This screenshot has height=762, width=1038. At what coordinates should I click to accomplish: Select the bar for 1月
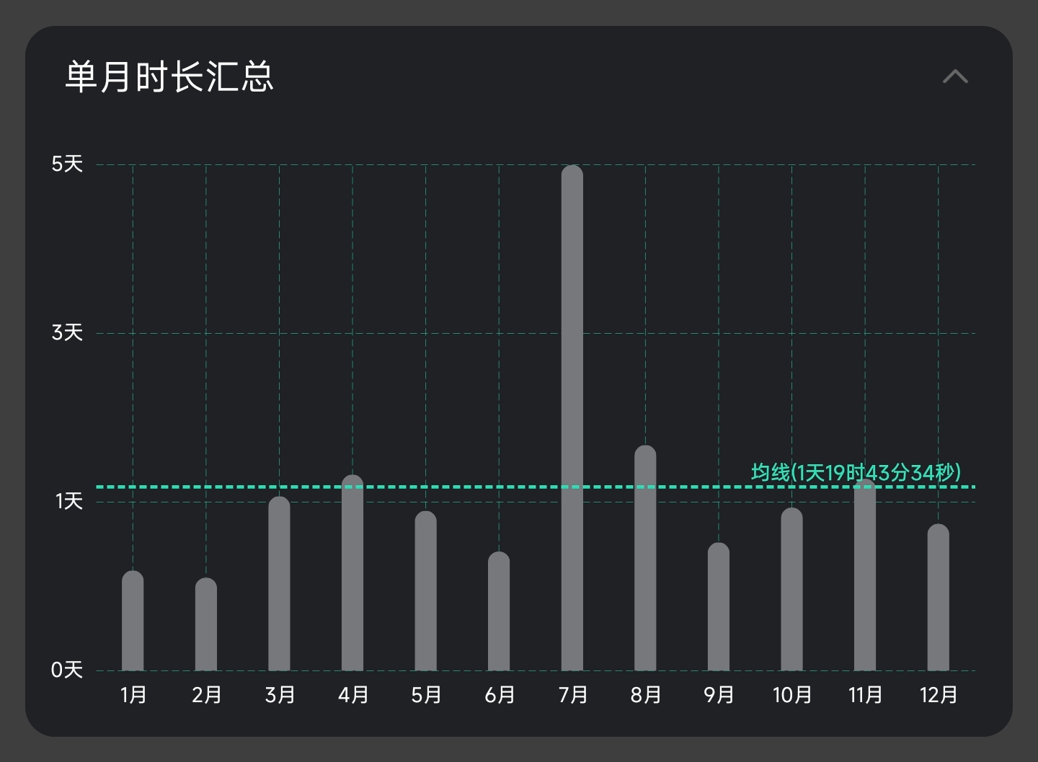(x=133, y=621)
